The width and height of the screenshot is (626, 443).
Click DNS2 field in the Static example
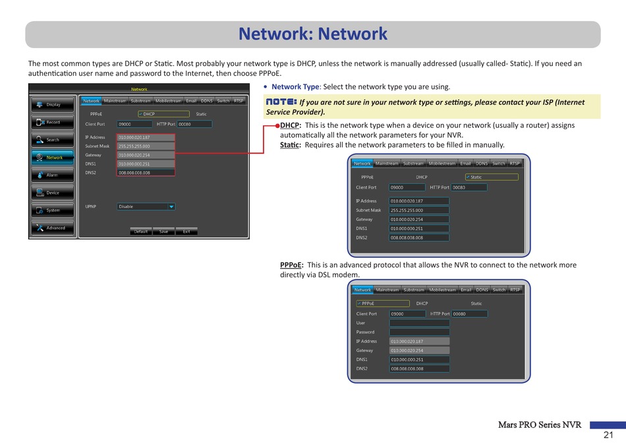[x=419, y=238]
